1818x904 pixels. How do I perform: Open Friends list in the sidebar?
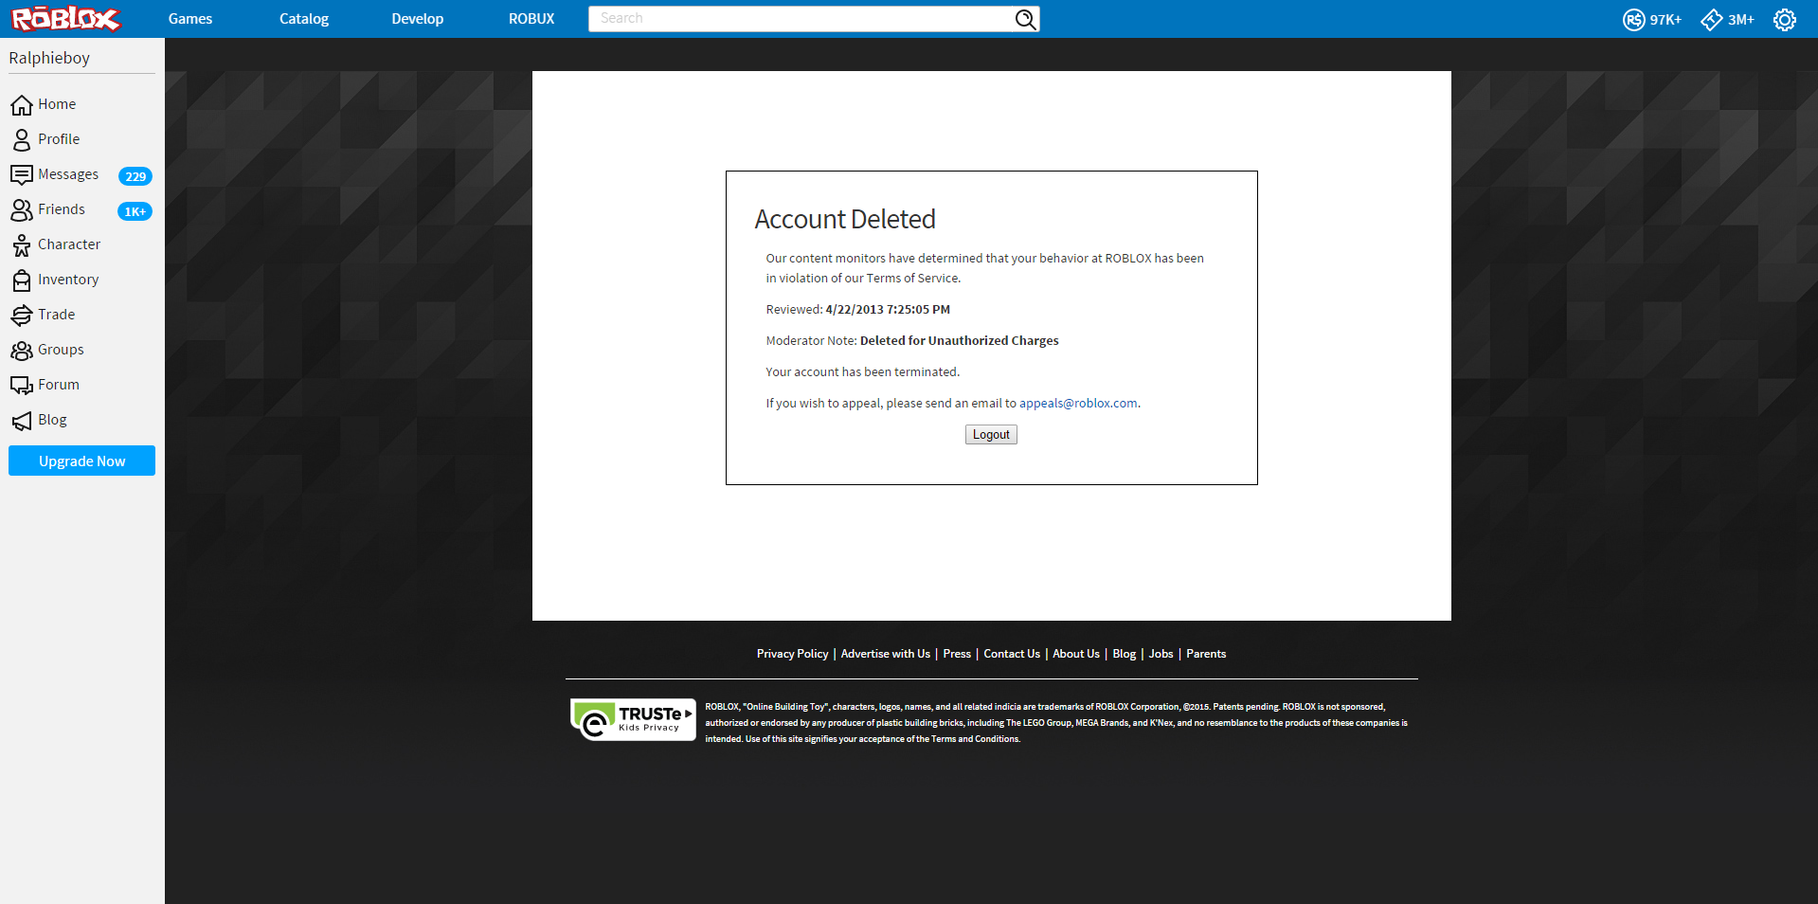[62, 209]
